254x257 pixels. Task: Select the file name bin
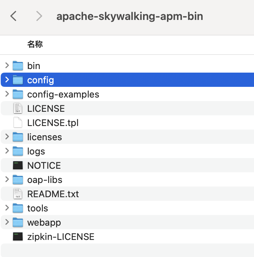[34, 66]
